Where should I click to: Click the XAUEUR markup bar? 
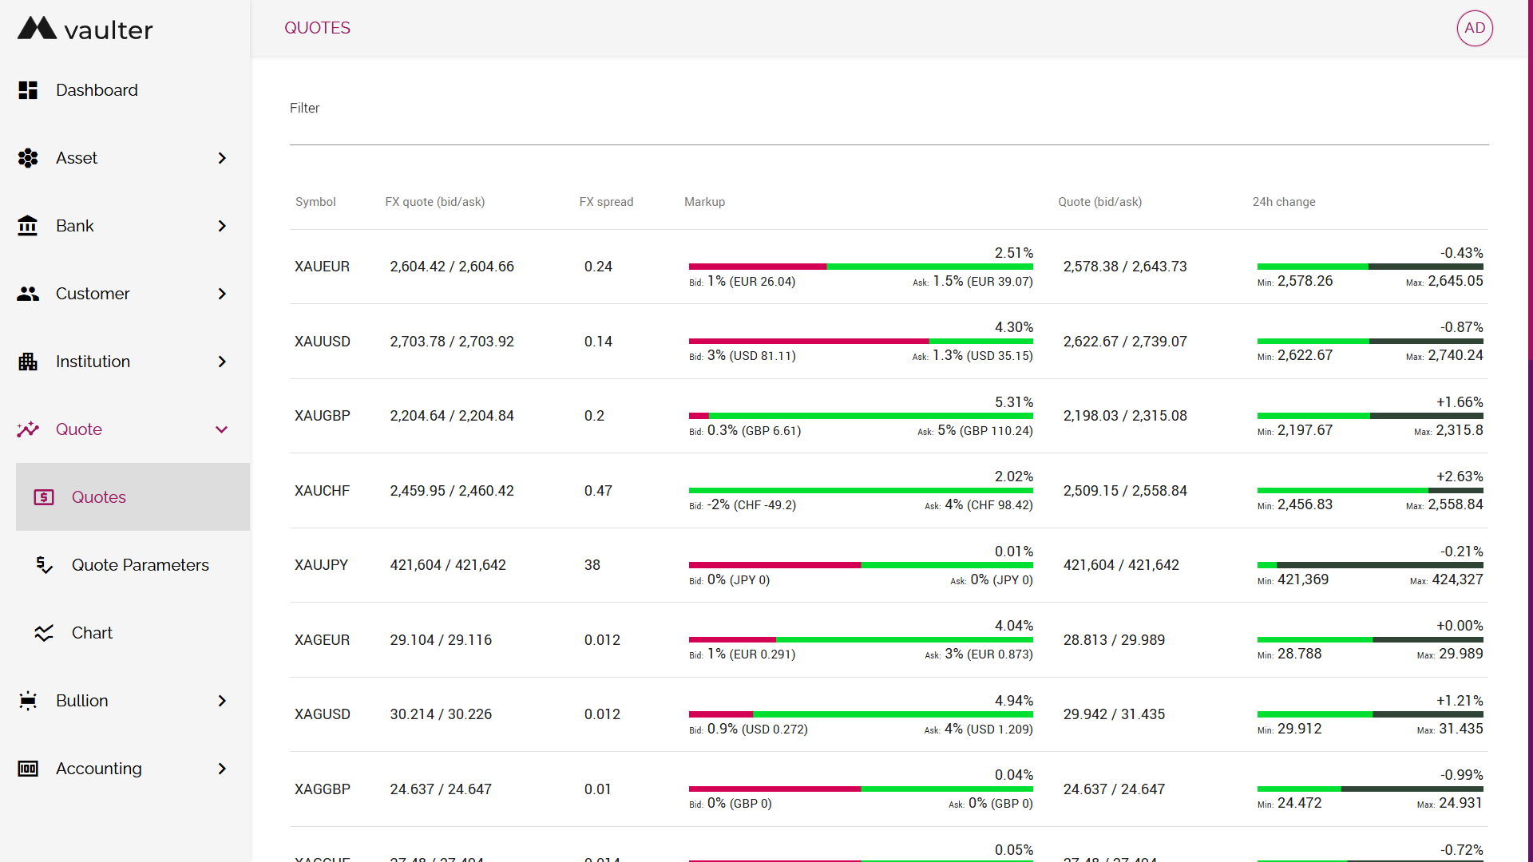pos(861,267)
